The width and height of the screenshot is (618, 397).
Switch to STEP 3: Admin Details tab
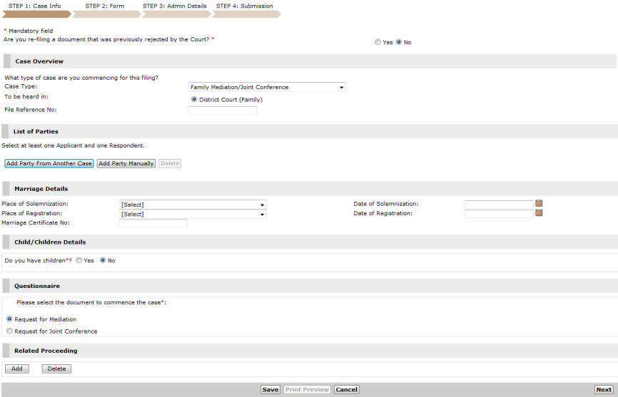pyautogui.click(x=175, y=6)
